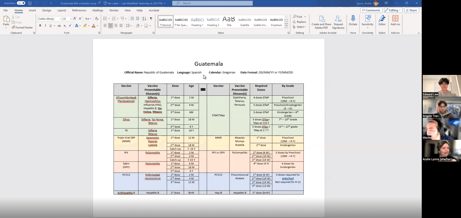Open the font name dropdown

click(60, 19)
